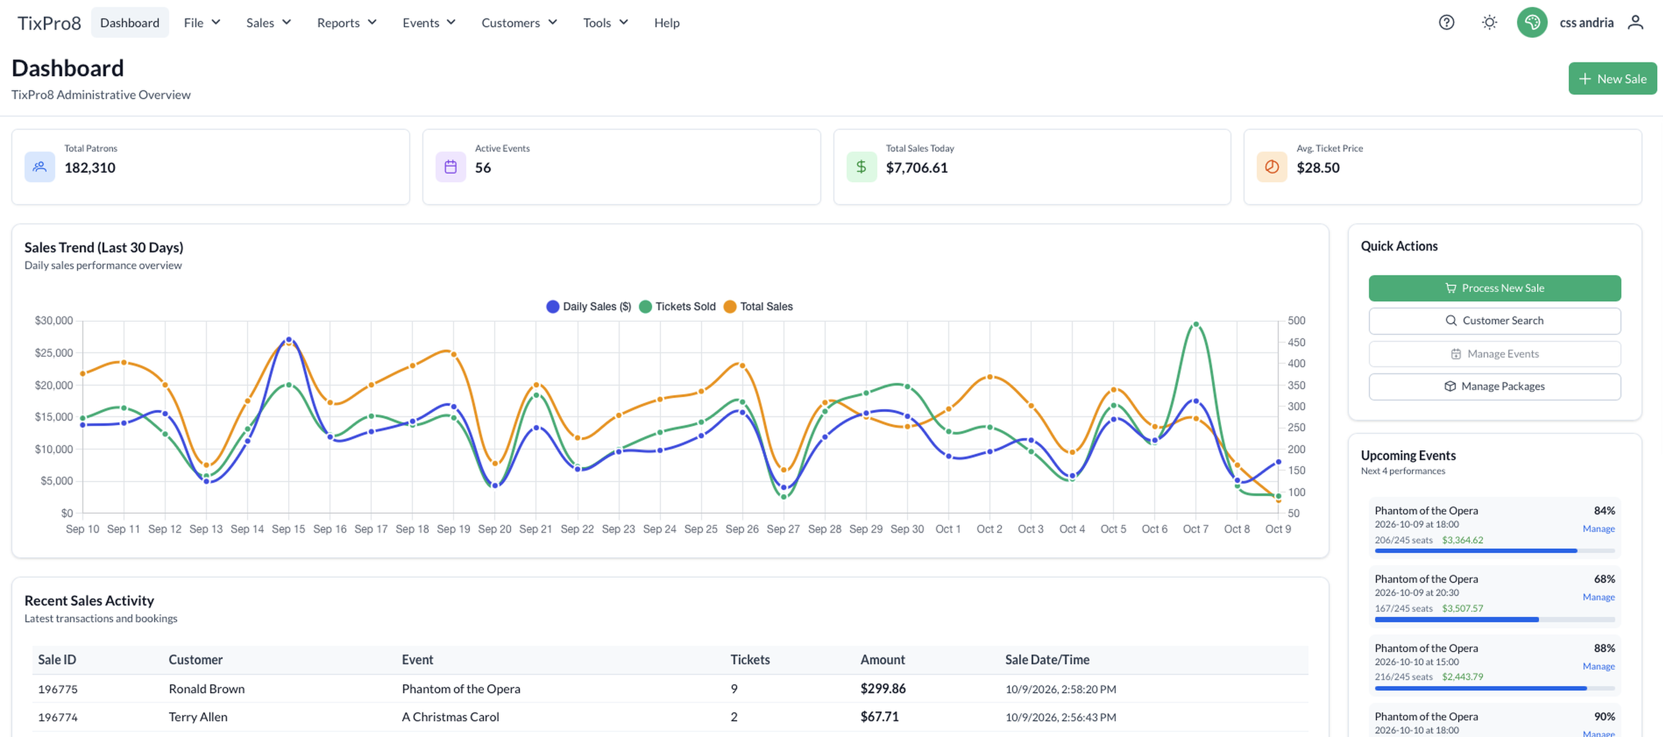The width and height of the screenshot is (1663, 737).
Task: Manage the 84% Phantom of the Opera event
Action: pos(1598,529)
